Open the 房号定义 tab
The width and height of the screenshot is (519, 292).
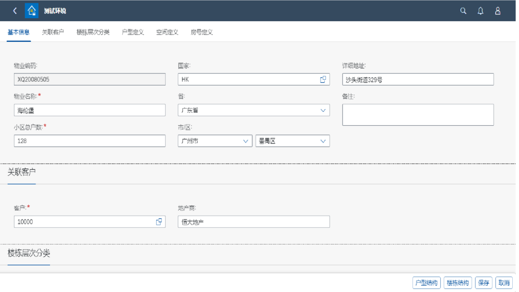[x=202, y=32]
